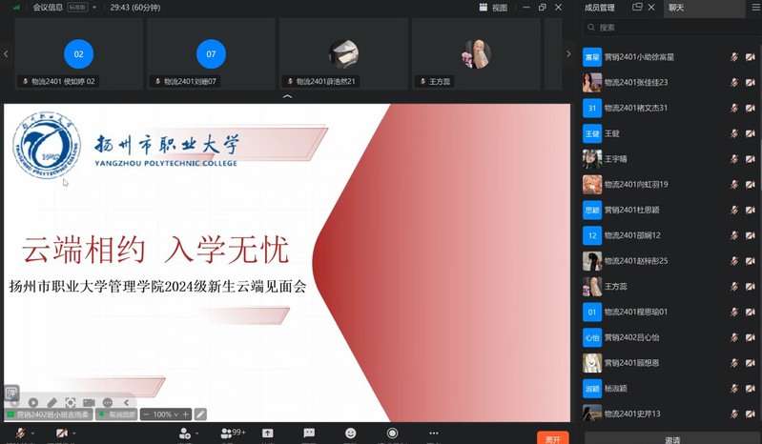Toggle camera for 物流2401褚文杰31
762x444 pixels.
click(x=751, y=109)
